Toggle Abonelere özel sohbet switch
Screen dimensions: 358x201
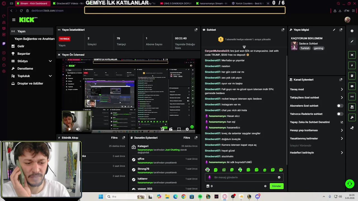click(x=340, y=106)
